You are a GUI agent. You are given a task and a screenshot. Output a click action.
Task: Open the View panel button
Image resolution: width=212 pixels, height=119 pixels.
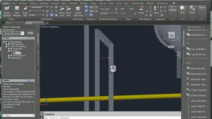182,13
